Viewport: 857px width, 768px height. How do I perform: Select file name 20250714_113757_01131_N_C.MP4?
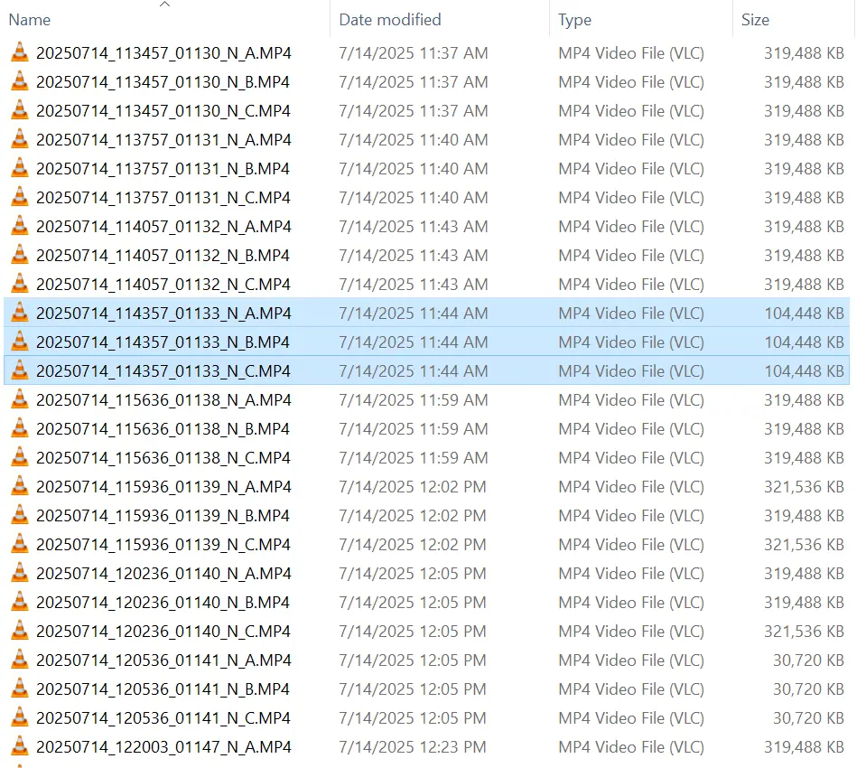[163, 198]
